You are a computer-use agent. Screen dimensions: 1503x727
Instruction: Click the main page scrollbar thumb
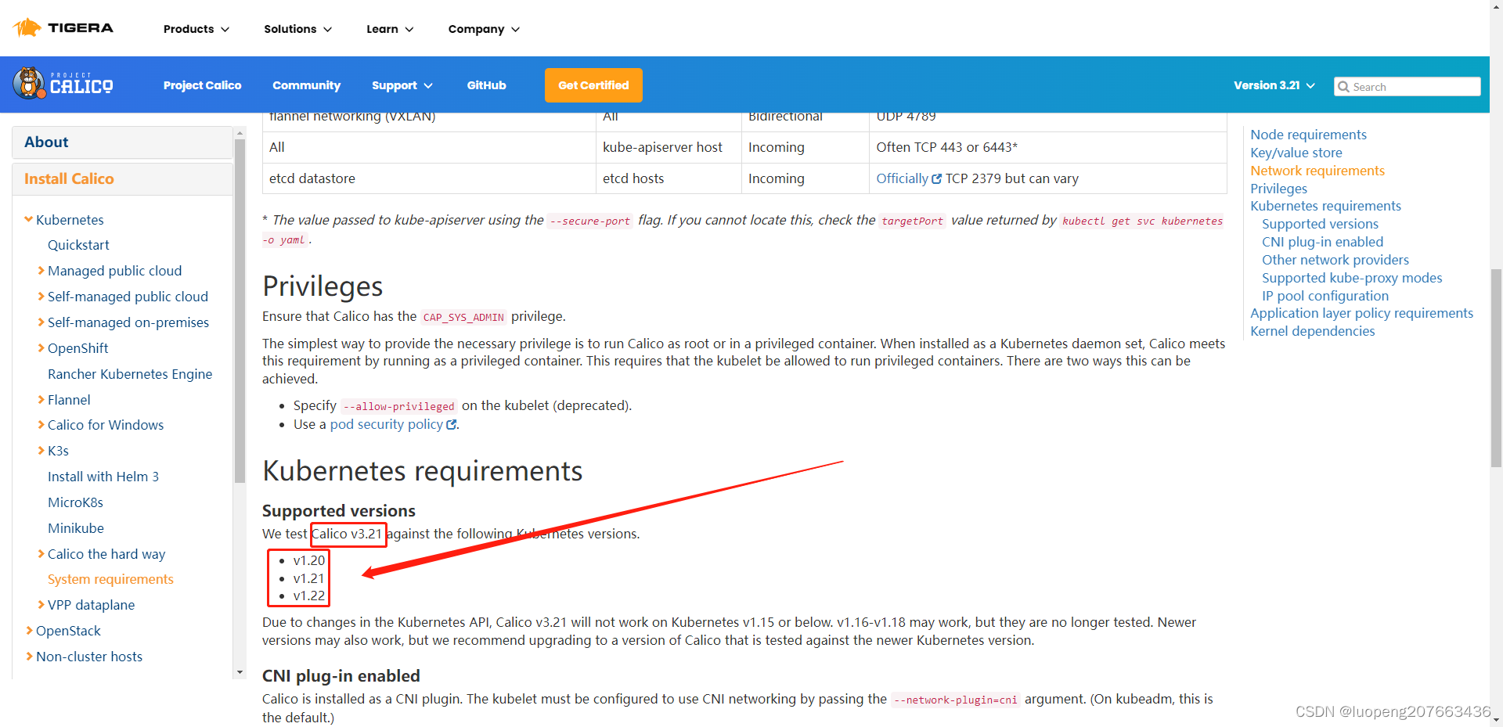pos(1496,368)
